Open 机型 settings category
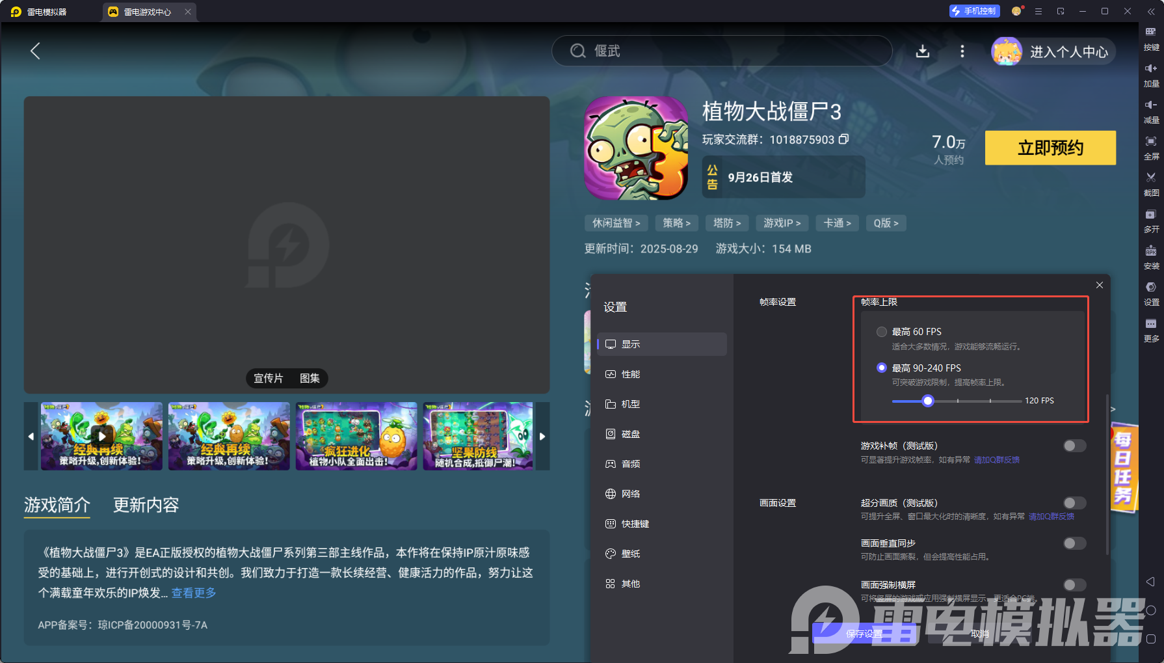Screen dimensions: 1164x663 pyautogui.click(x=662, y=404)
